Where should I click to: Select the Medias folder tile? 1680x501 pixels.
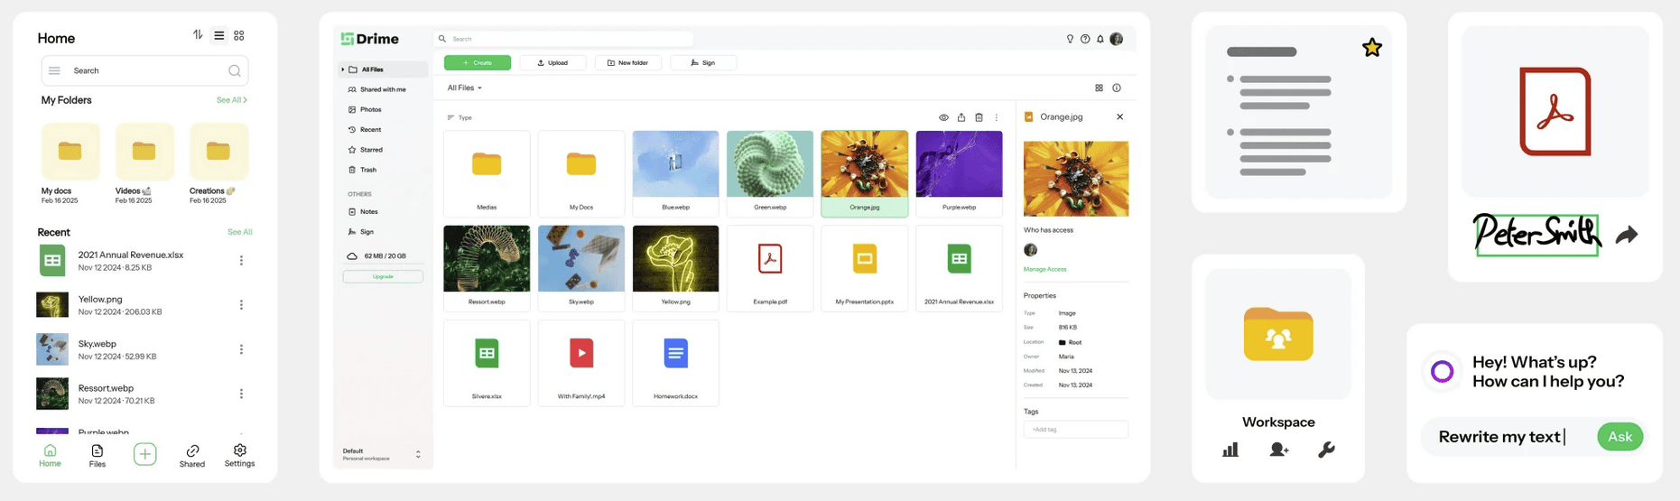tap(487, 173)
